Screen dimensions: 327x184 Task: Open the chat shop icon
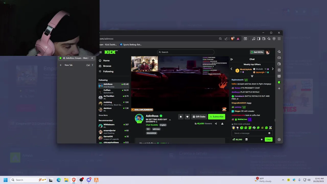tap(247, 140)
